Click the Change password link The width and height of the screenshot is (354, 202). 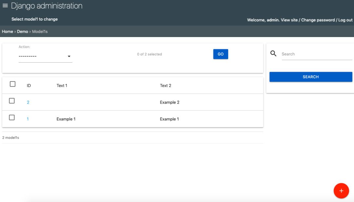(x=318, y=20)
